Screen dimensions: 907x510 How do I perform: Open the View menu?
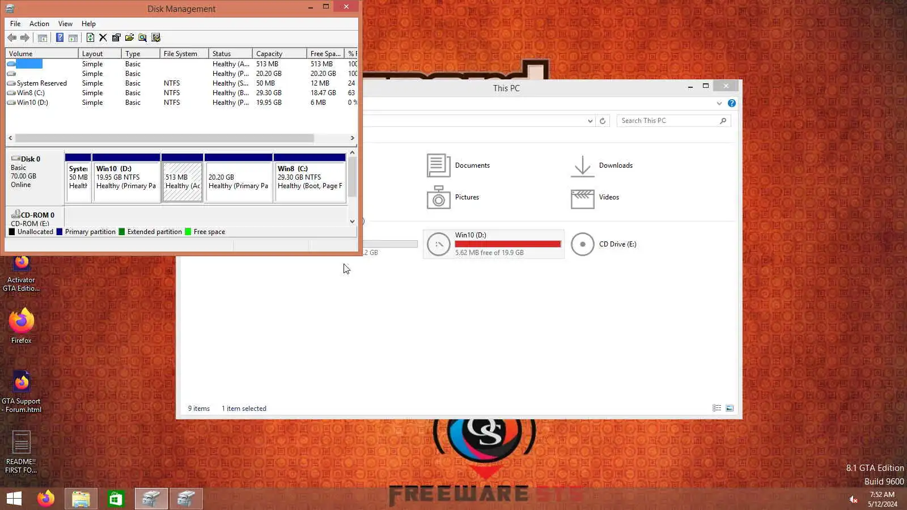65,24
